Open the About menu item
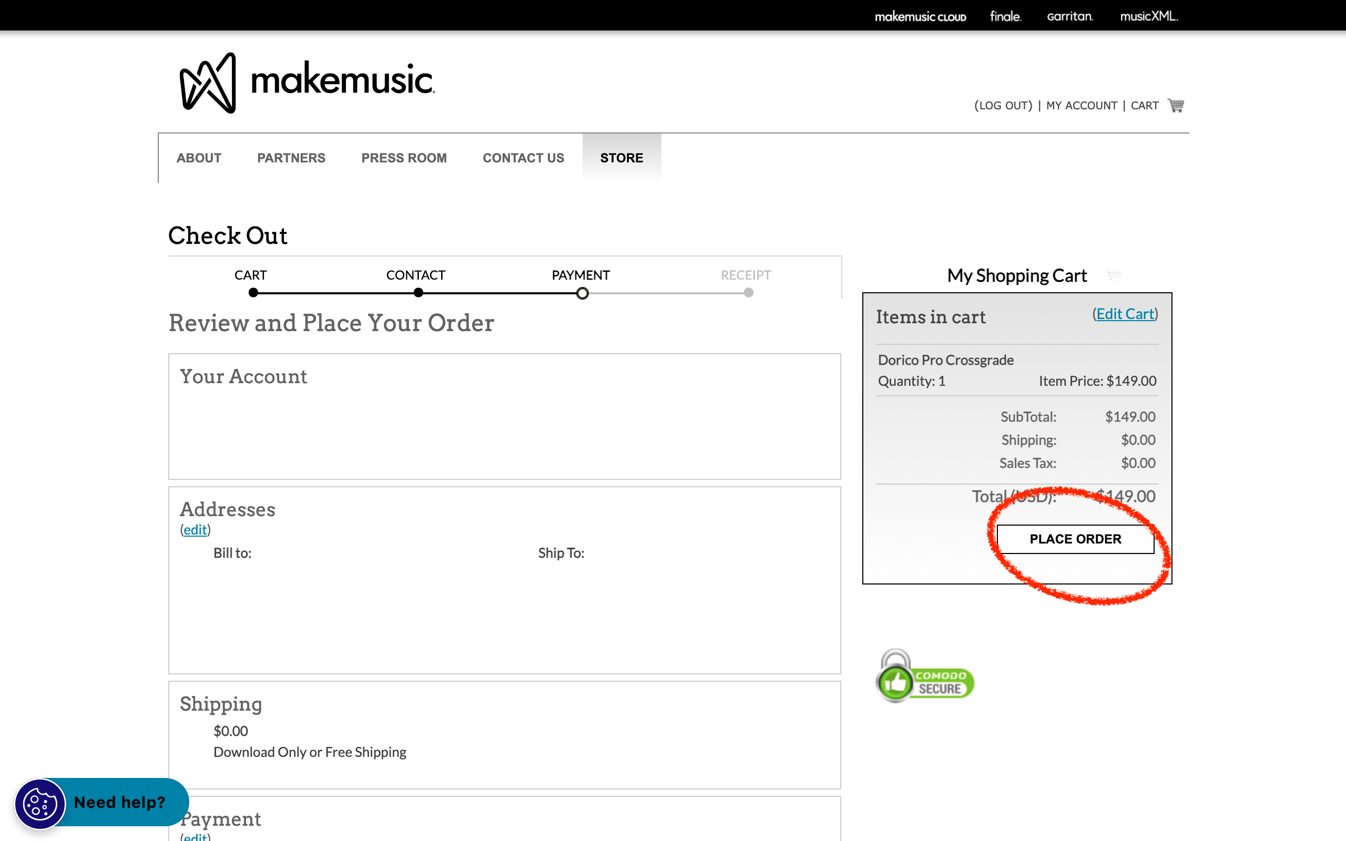Viewport: 1346px width, 841px height. (199, 158)
